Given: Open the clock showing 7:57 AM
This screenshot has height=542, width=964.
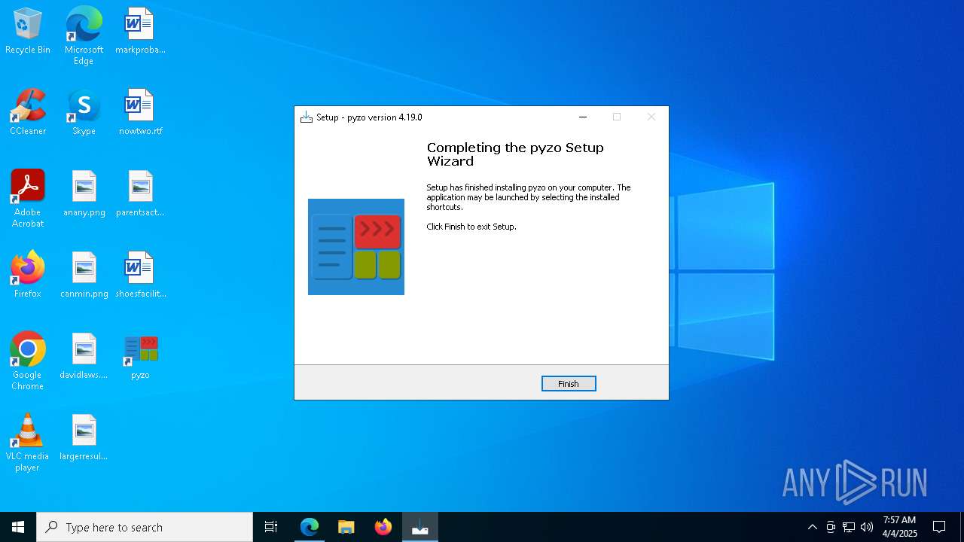Looking at the screenshot, I should coord(899,527).
